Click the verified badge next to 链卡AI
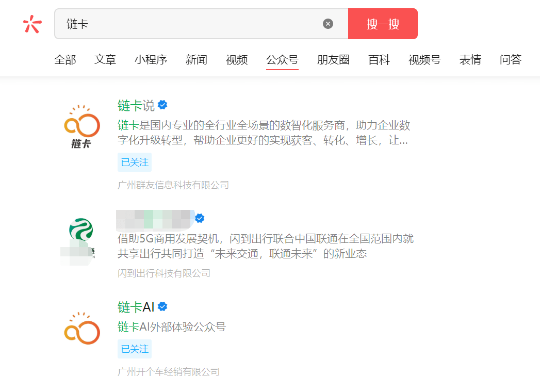This screenshot has height=392, width=540. [x=162, y=307]
